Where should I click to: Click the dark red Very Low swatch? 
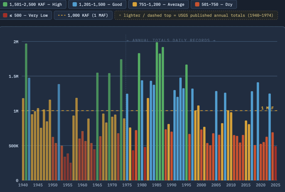point(5,15)
